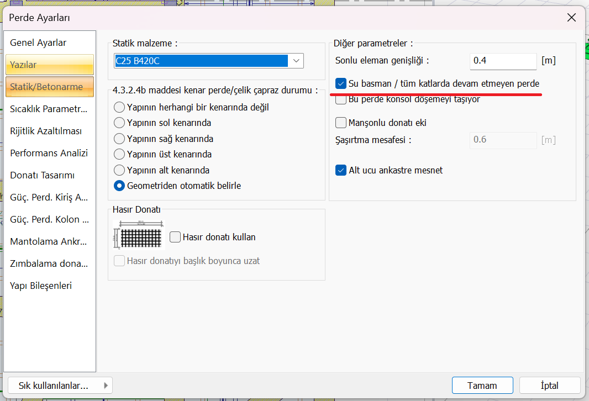This screenshot has width=589, height=401.
Task: Open the Genel Ayarlar section
Action: [x=38, y=43]
